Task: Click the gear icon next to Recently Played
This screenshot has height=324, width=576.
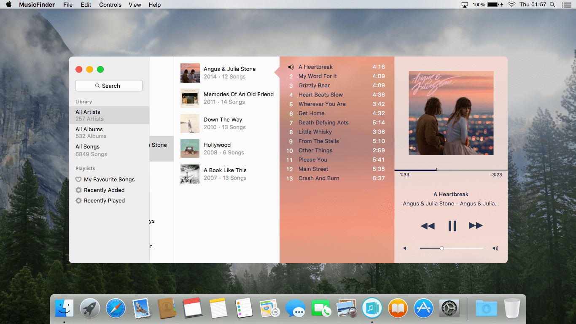Action: pyautogui.click(x=78, y=201)
